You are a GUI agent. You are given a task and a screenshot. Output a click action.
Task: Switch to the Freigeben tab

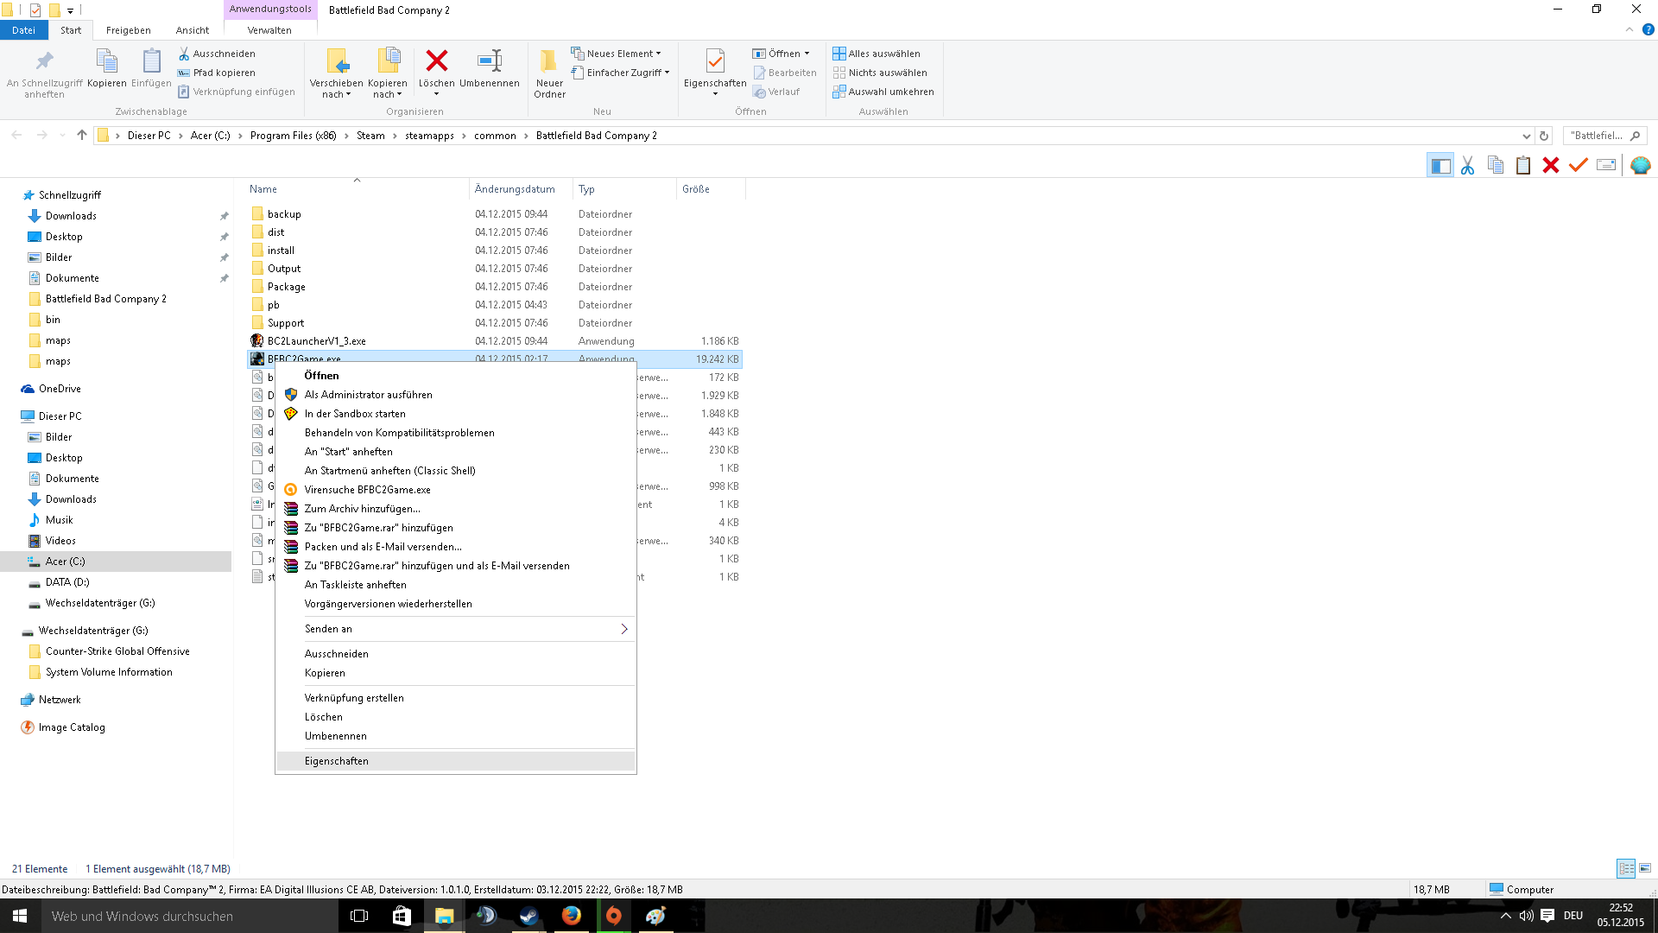[128, 30]
